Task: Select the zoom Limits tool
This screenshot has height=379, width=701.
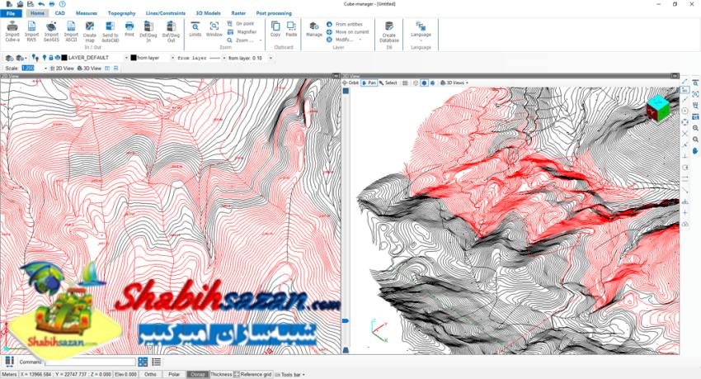Action: 195,30
